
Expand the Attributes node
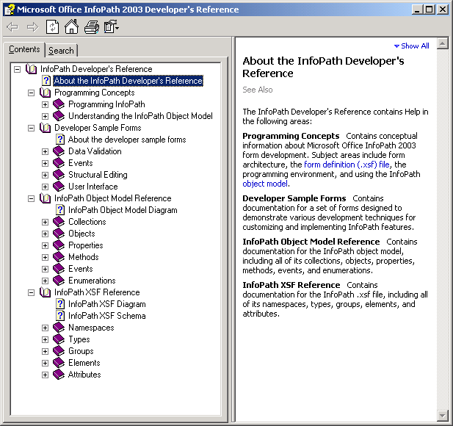point(45,375)
